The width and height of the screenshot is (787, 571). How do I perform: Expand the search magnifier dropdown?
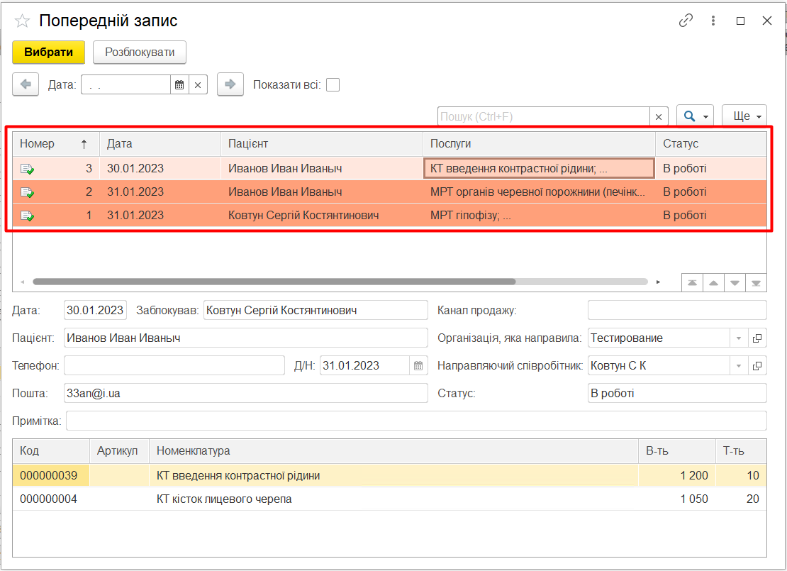[x=695, y=116]
